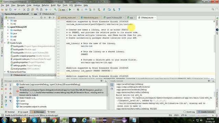Open Gradle Console gear settings icon
Viewport: 219px width, 123px height.
point(209,81)
